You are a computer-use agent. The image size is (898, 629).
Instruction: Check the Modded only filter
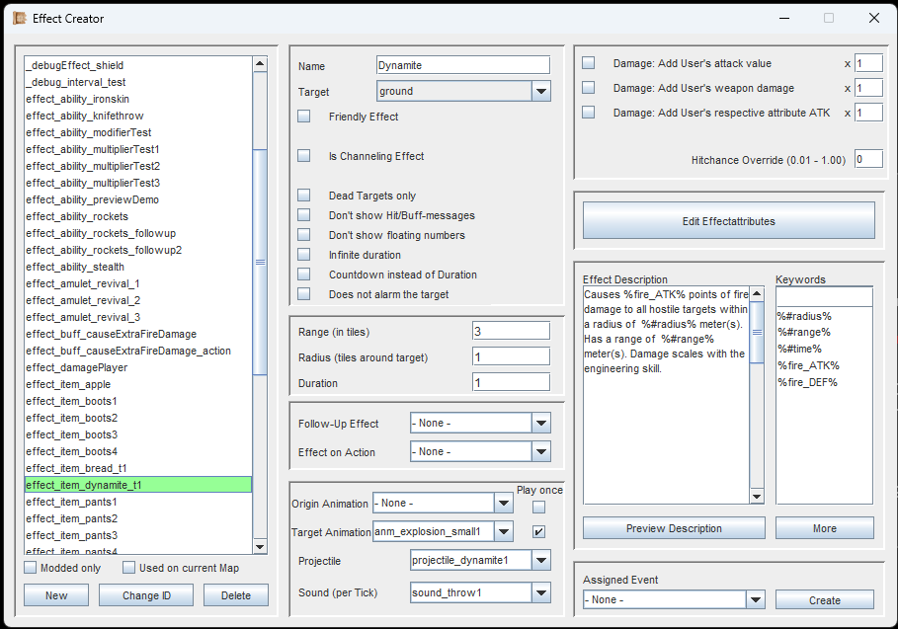31,568
